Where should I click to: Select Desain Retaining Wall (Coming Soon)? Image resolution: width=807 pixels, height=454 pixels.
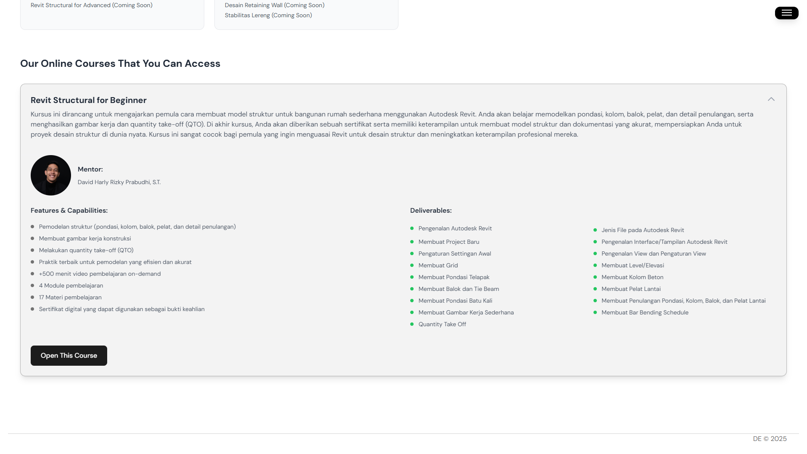click(274, 5)
